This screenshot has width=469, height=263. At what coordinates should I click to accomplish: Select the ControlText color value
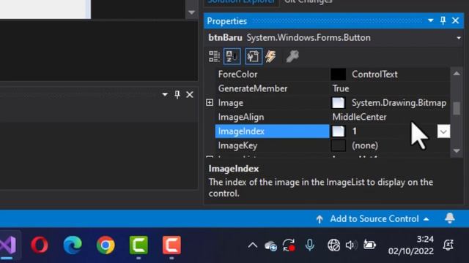click(374, 75)
